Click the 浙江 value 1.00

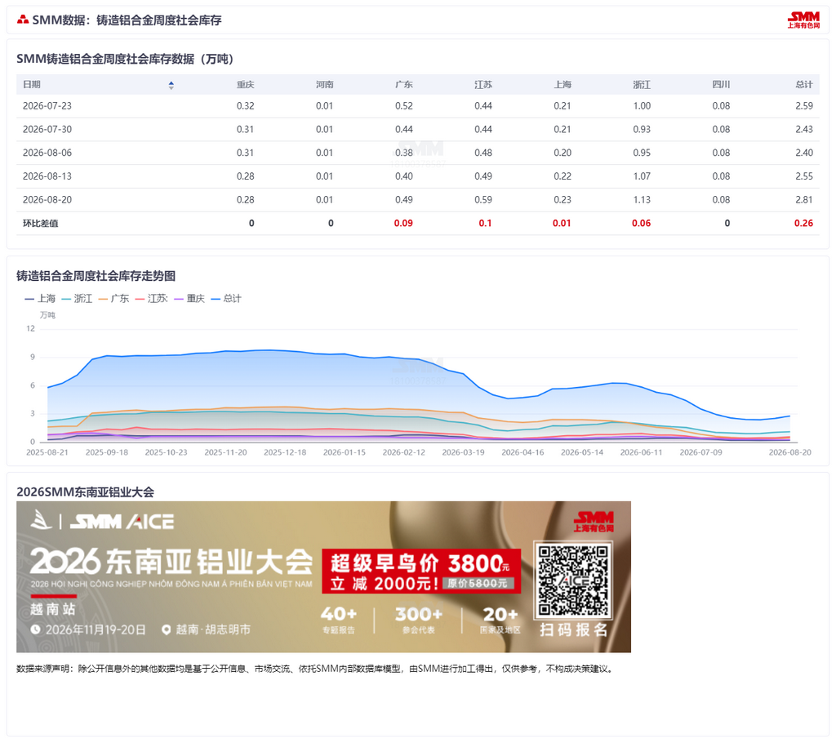coord(642,105)
